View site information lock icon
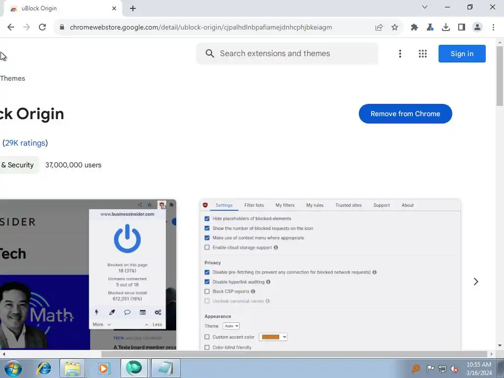This screenshot has height=378, width=504. [x=62, y=27]
